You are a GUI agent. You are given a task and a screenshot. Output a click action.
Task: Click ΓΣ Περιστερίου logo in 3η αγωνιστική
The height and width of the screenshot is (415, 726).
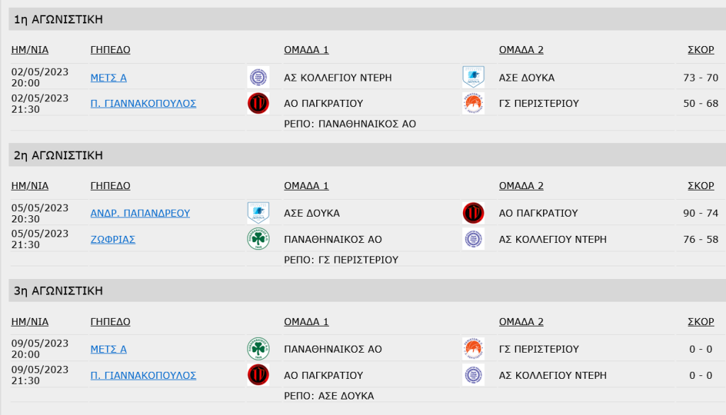tap(473, 349)
